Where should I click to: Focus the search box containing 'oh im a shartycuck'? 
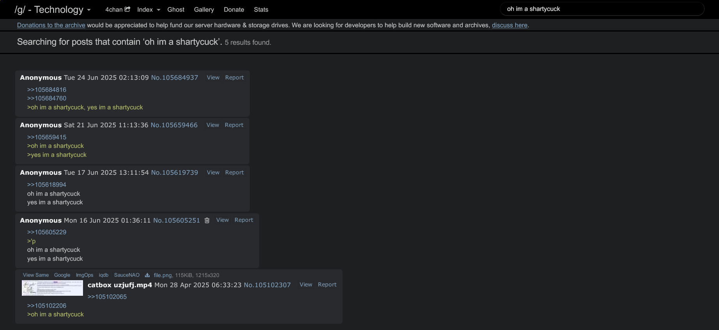point(602,9)
